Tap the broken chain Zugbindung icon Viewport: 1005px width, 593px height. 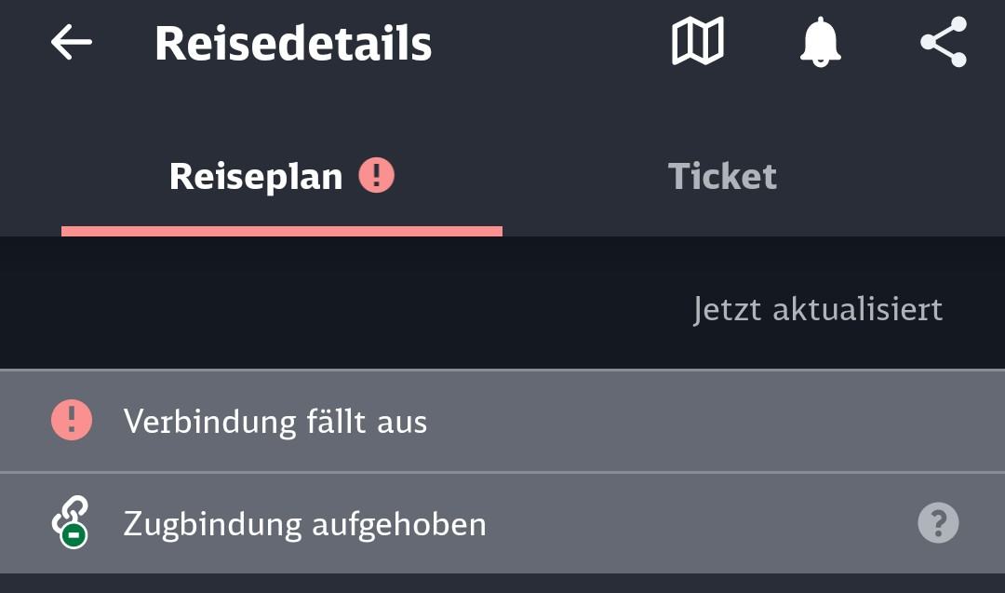coord(71,521)
